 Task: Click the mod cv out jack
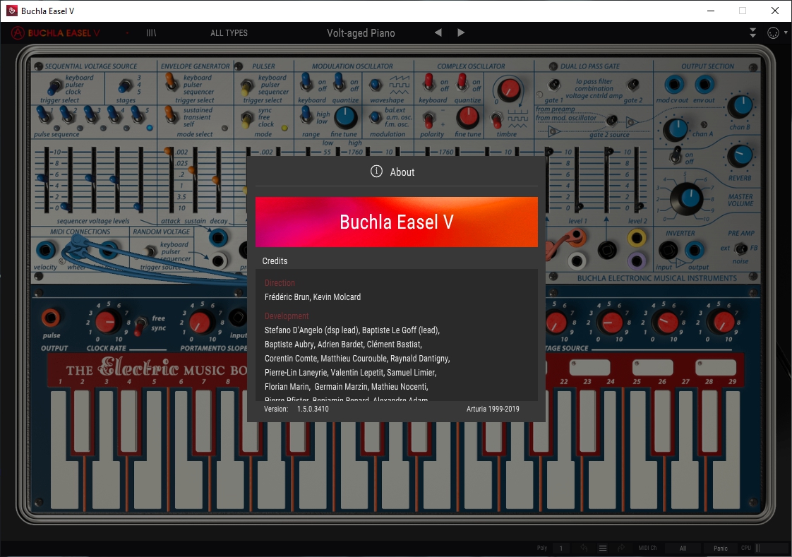coord(674,84)
